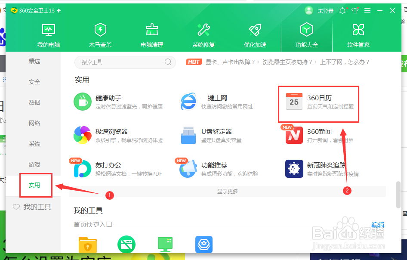
Task: Select 系统 category in sidebar
Action: click(x=34, y=144)
